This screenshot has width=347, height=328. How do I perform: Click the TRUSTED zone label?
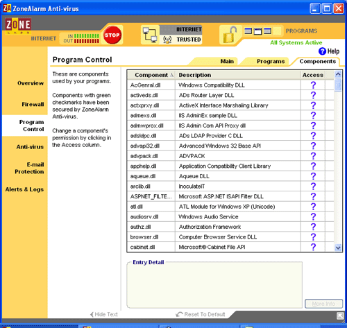189,40
